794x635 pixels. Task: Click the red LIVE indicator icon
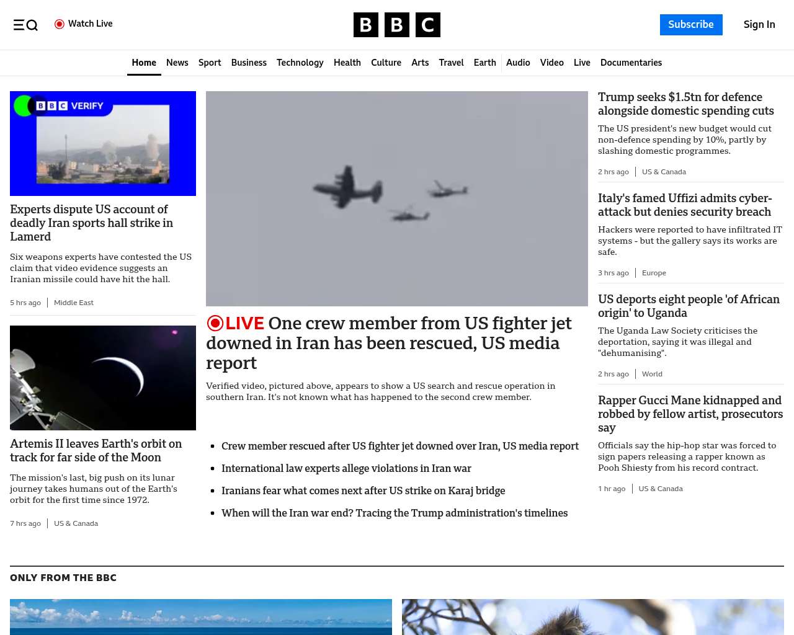[215, 323]
